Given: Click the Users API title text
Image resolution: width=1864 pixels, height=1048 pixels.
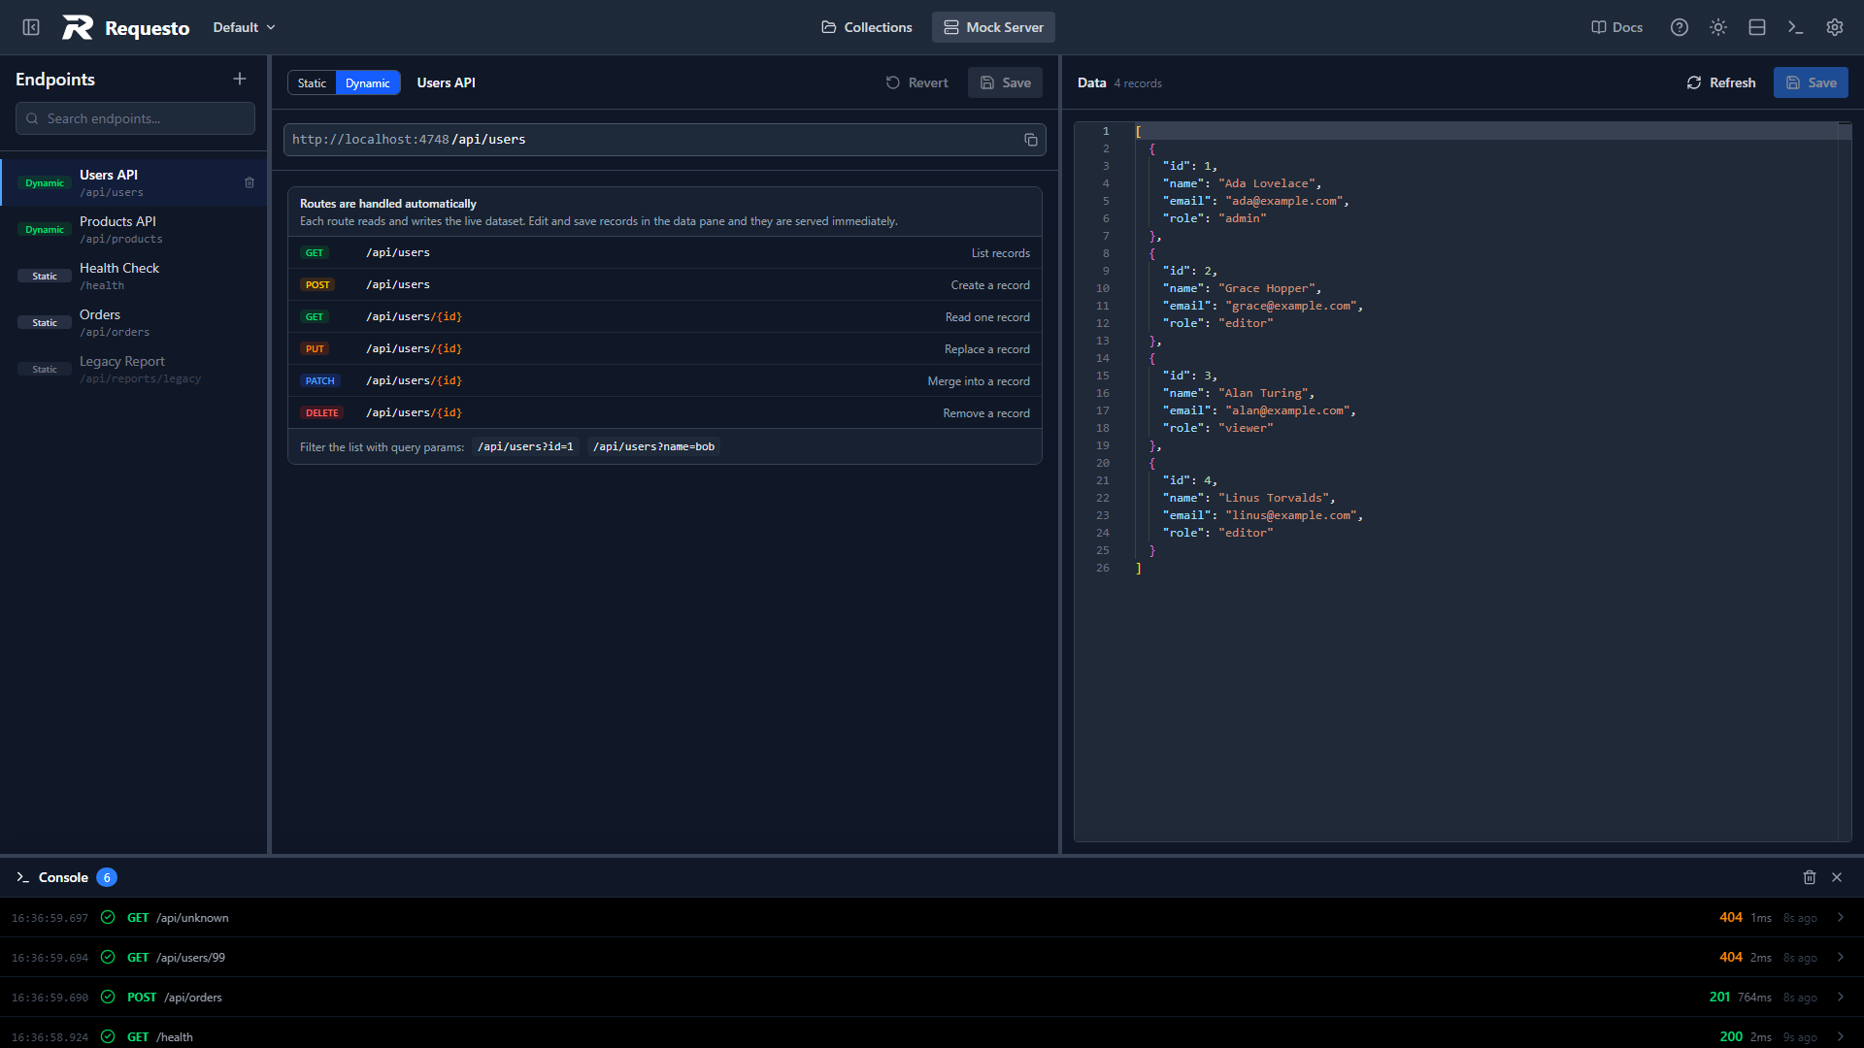Looking at the screenshot, I should click(447, 82).
